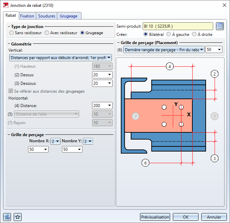Screen dimensions: 230x223
Task: Switch to the Fixation tab
Action: point(27,16)
